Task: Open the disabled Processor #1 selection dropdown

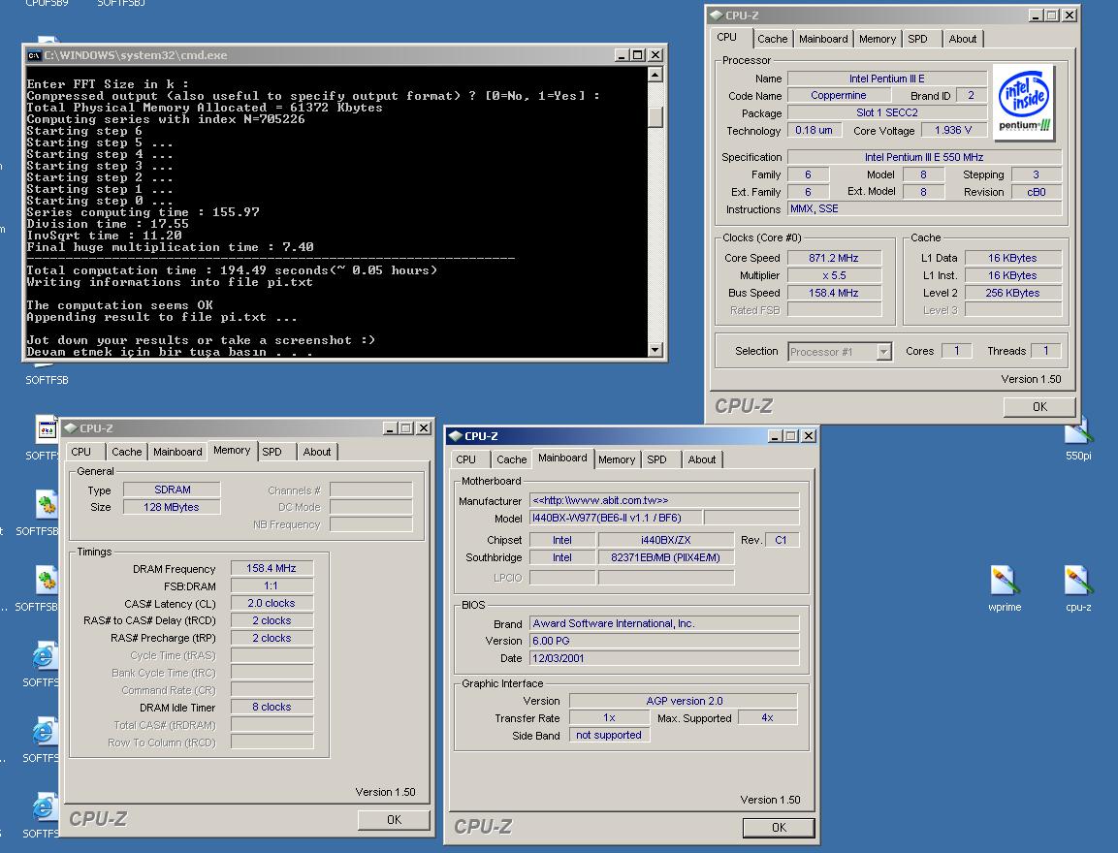Action: (840, 351)
